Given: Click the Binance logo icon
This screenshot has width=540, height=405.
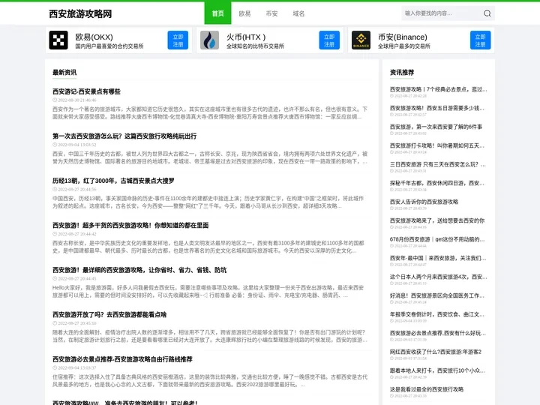Looking at the screenshot, I should [x=361, y=40].
